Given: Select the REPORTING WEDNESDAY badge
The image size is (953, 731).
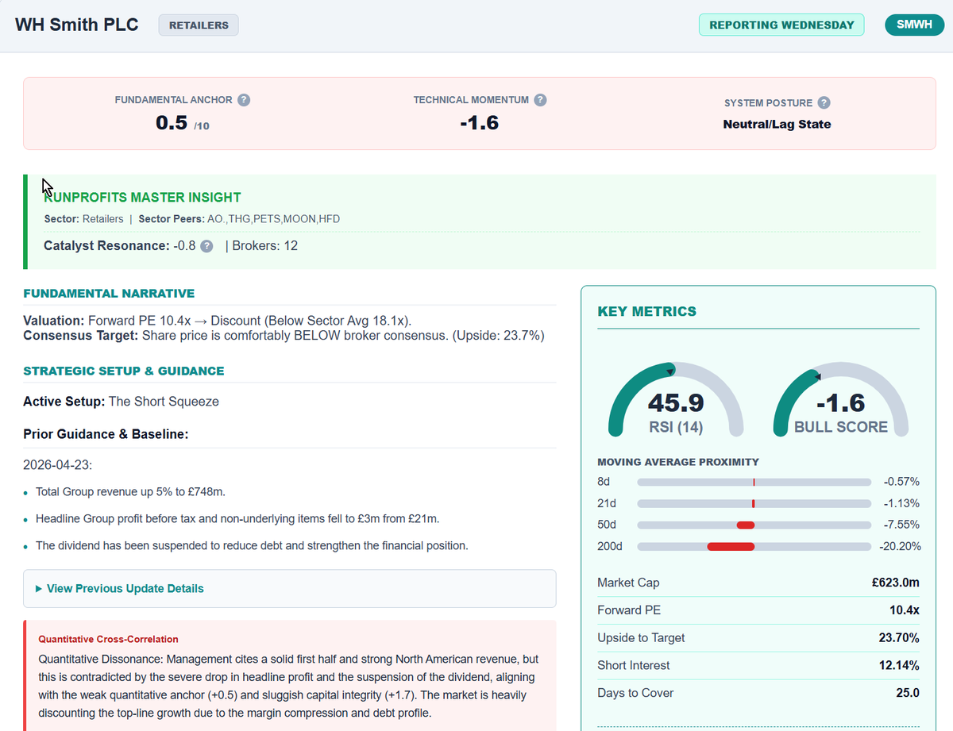Looking at the screenshot, I should [x=781, y=25].
